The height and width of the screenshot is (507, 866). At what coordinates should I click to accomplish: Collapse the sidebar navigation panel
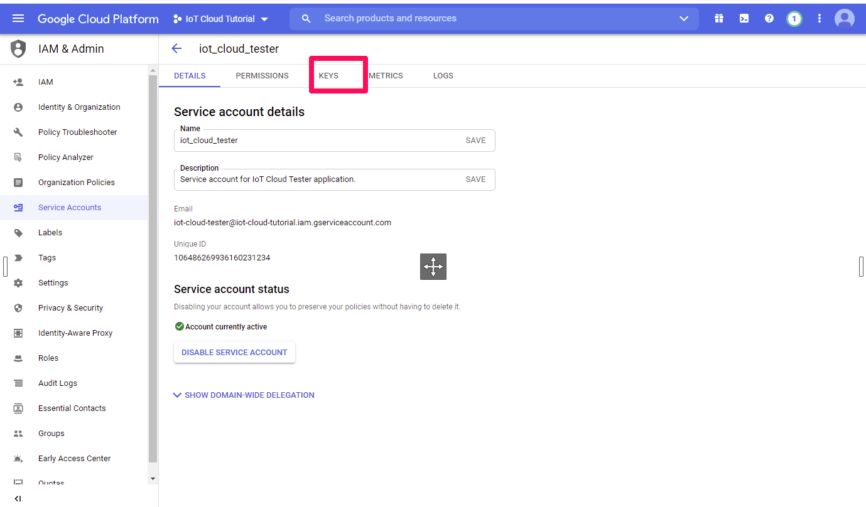pos(18,499)
